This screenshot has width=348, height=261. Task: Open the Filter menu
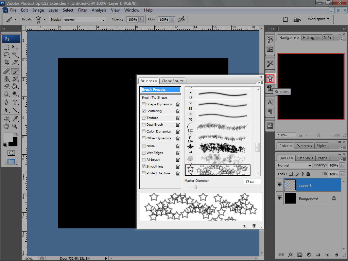coord(83,10)
